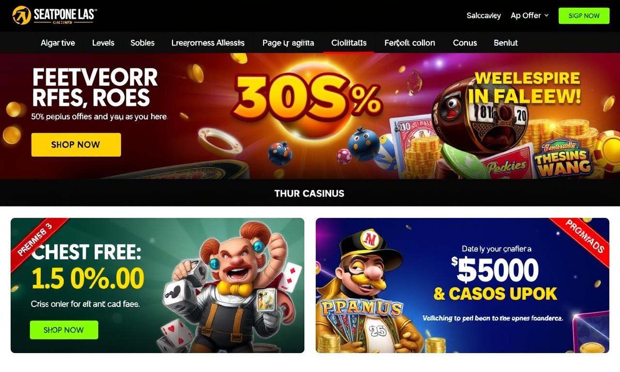Open the Ferţoft collon nav item

[409, 43]
